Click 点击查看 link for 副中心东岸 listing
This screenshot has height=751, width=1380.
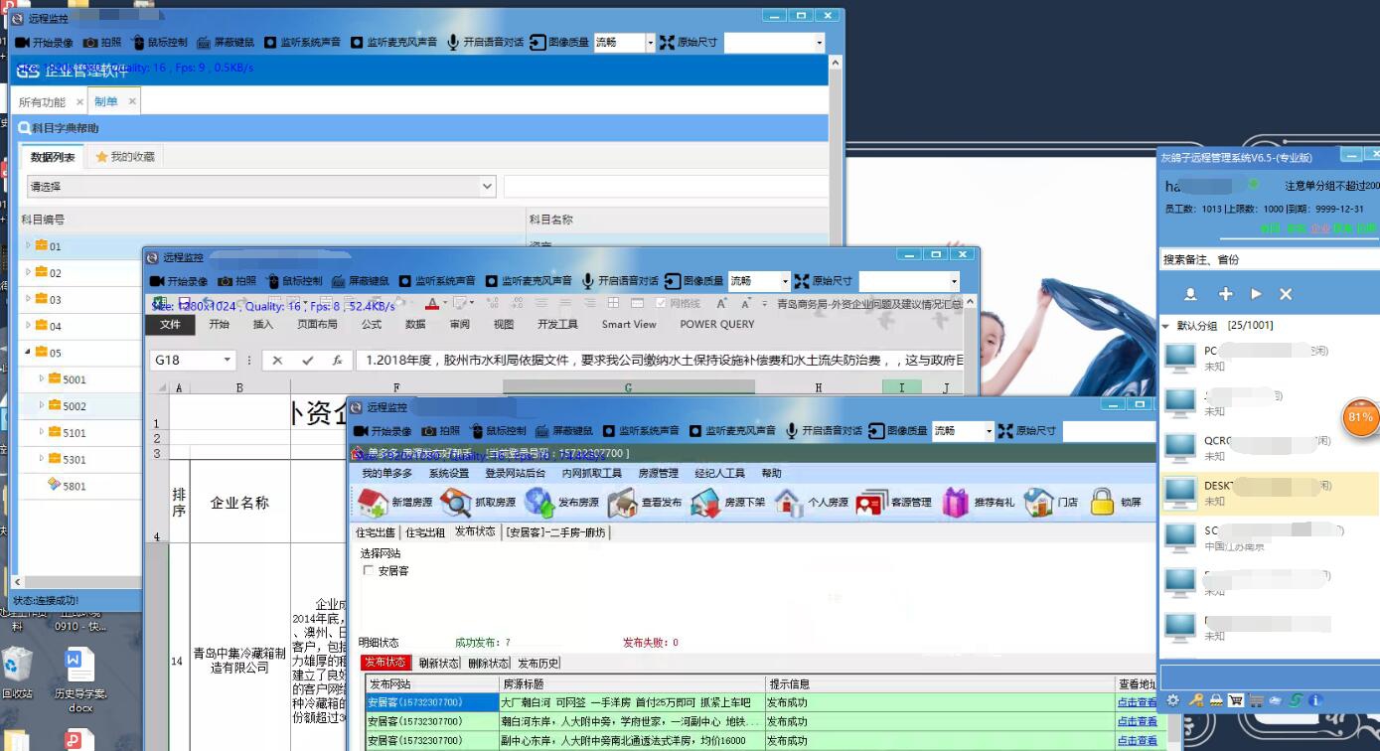(1137, 741)
